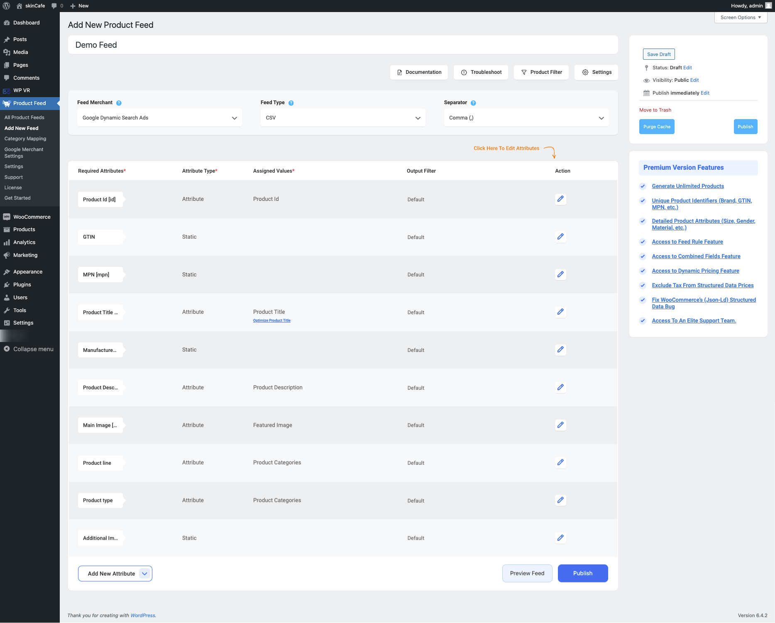Edit the Visibility setting link
Screen dimensions: 775x623
[694, 80]
